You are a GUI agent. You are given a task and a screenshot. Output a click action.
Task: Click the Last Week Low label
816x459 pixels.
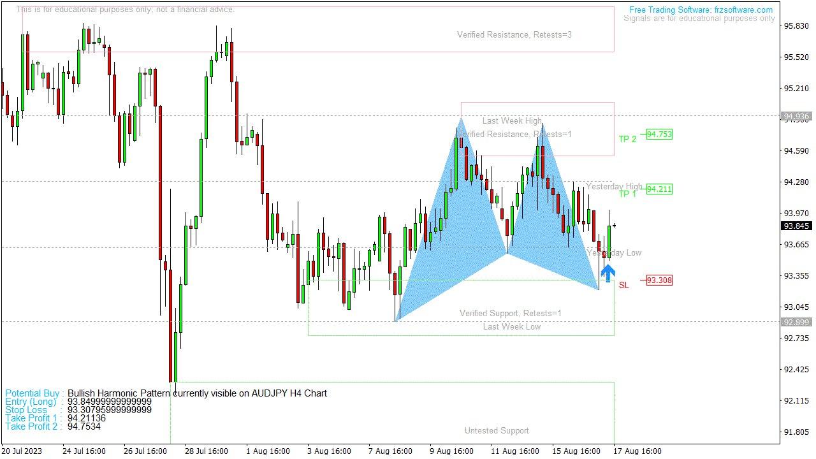pyautogui.click(x=512, y=326)
